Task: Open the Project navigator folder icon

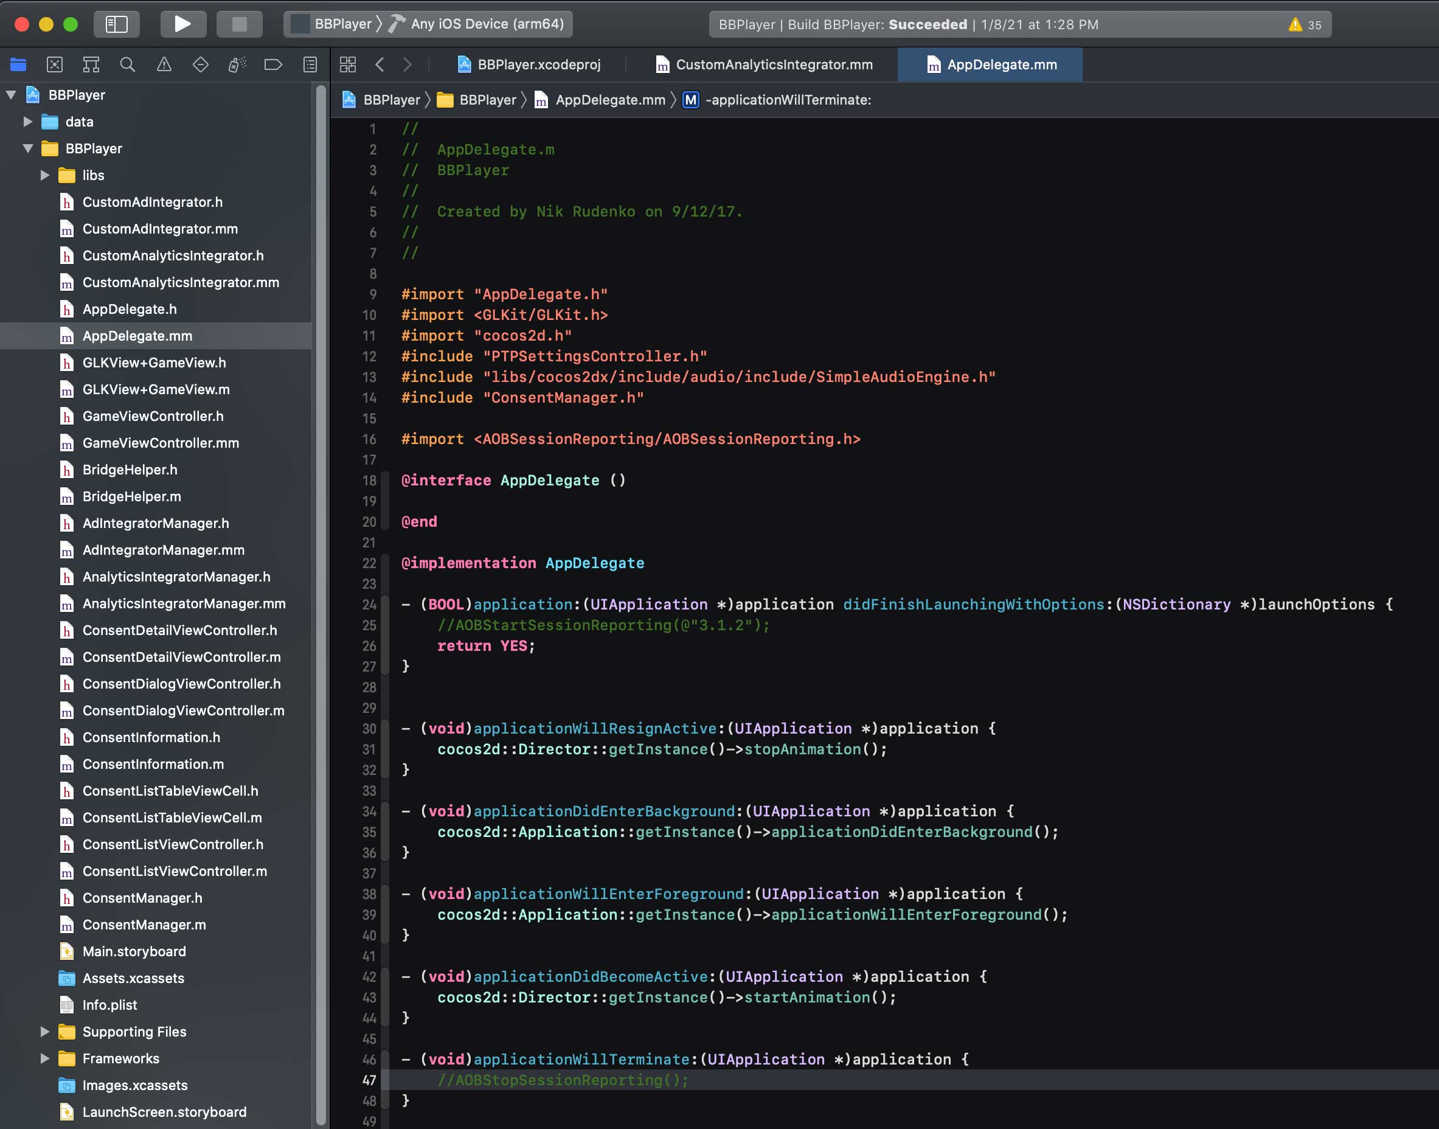Action: click(x=18, y=64)
